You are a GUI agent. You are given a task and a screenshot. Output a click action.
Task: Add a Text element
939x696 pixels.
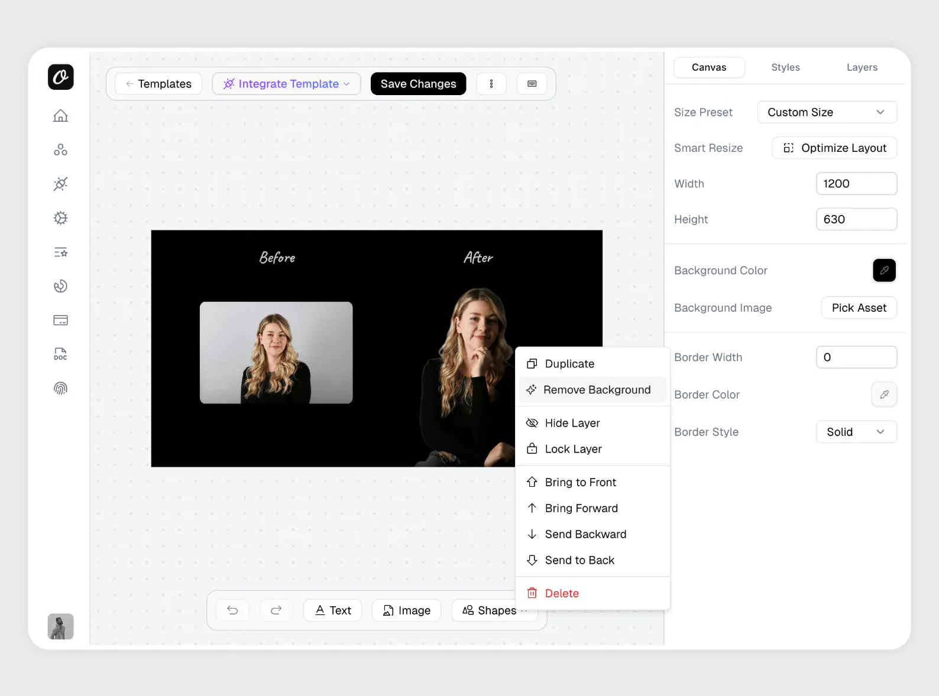point(333,610)
